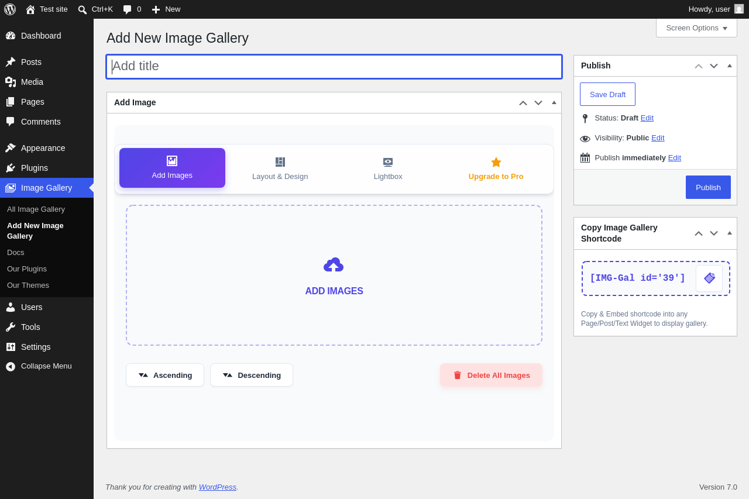Move Add Image panel down

(538, 103)
